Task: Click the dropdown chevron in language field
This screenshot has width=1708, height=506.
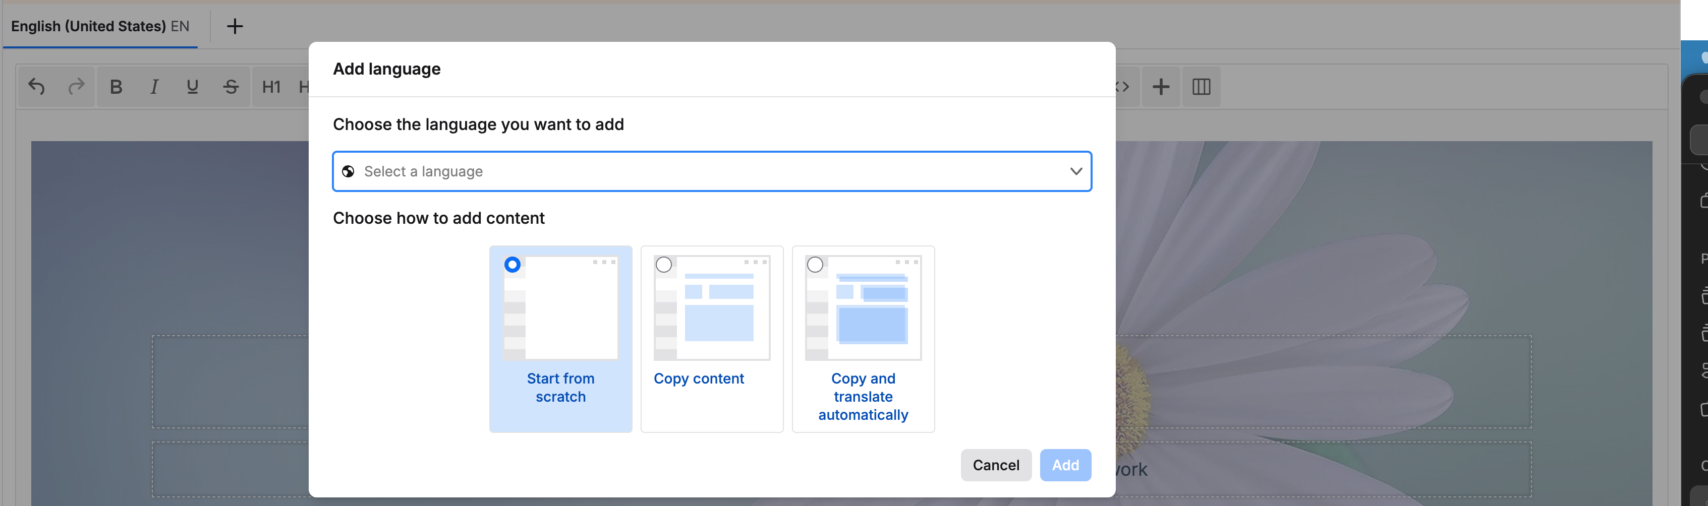Action: click(1075, 171)
